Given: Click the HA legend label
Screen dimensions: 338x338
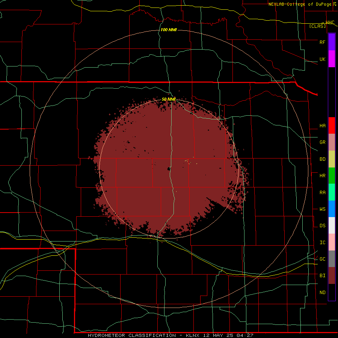Looking at the screenshot, I should point(322,126).
